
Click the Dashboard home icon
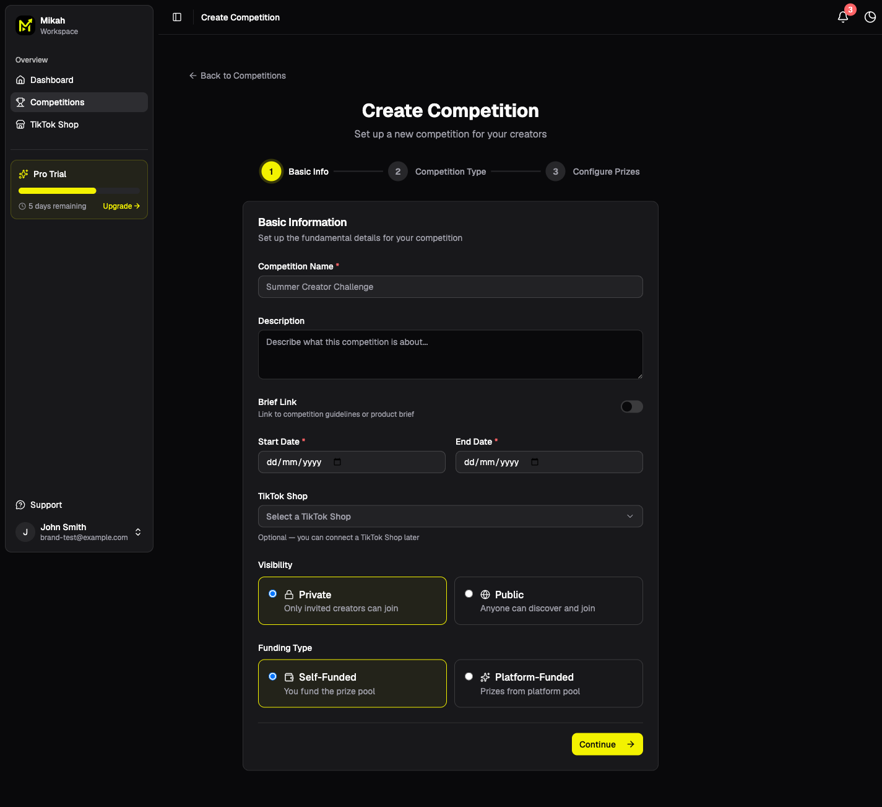click(20, 80)
